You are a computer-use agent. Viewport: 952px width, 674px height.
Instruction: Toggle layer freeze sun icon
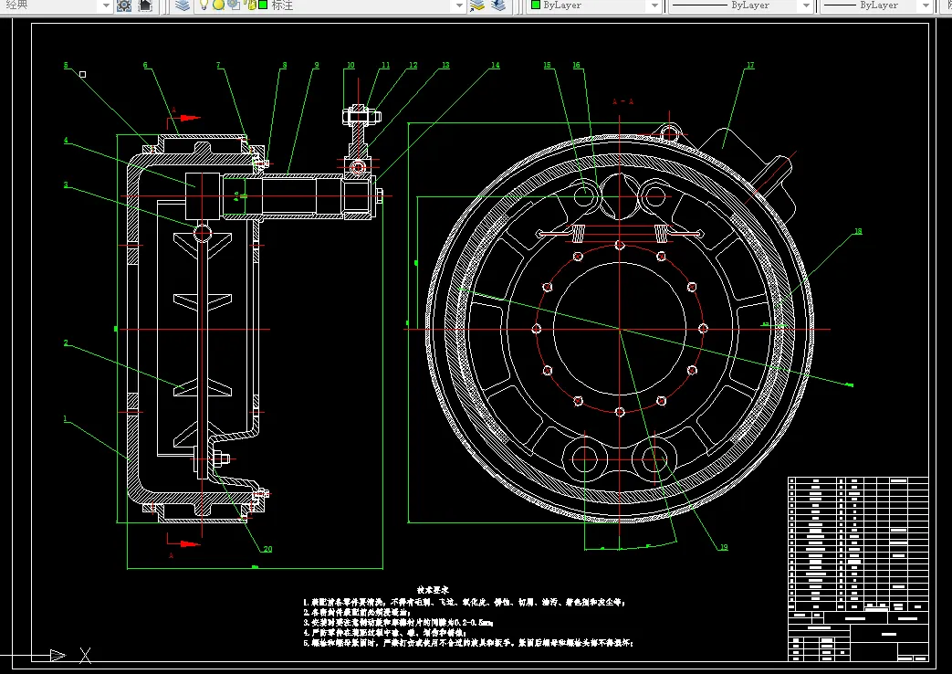click(x=219, y=5)
